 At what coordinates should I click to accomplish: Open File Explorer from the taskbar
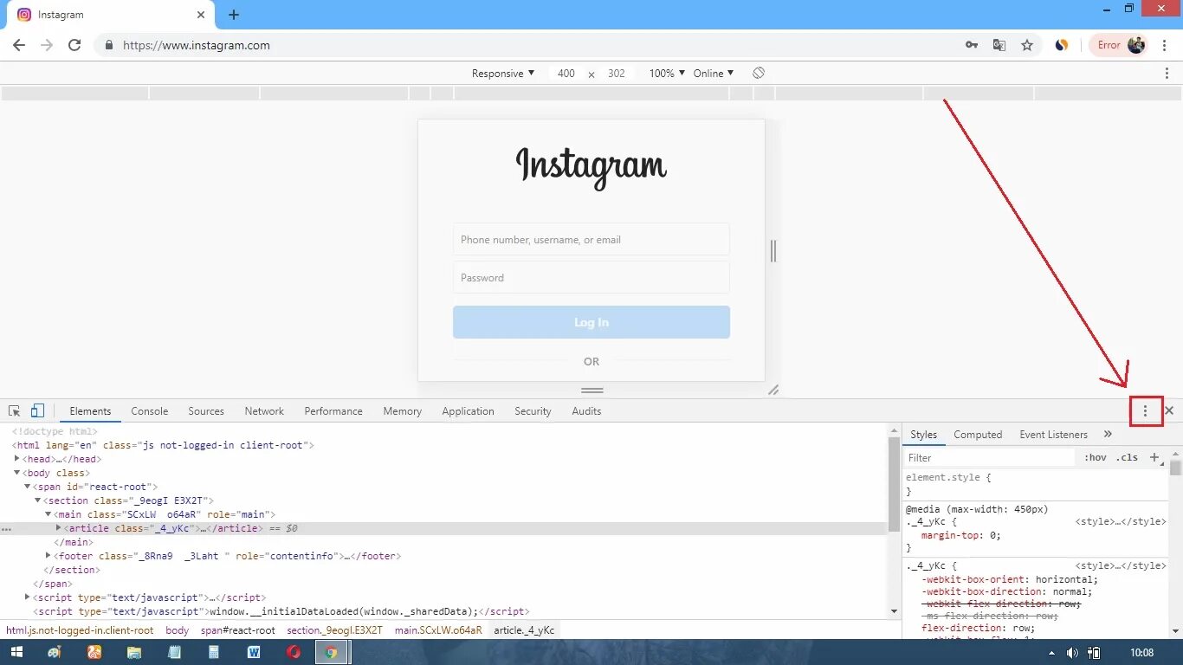click(134, 652)
